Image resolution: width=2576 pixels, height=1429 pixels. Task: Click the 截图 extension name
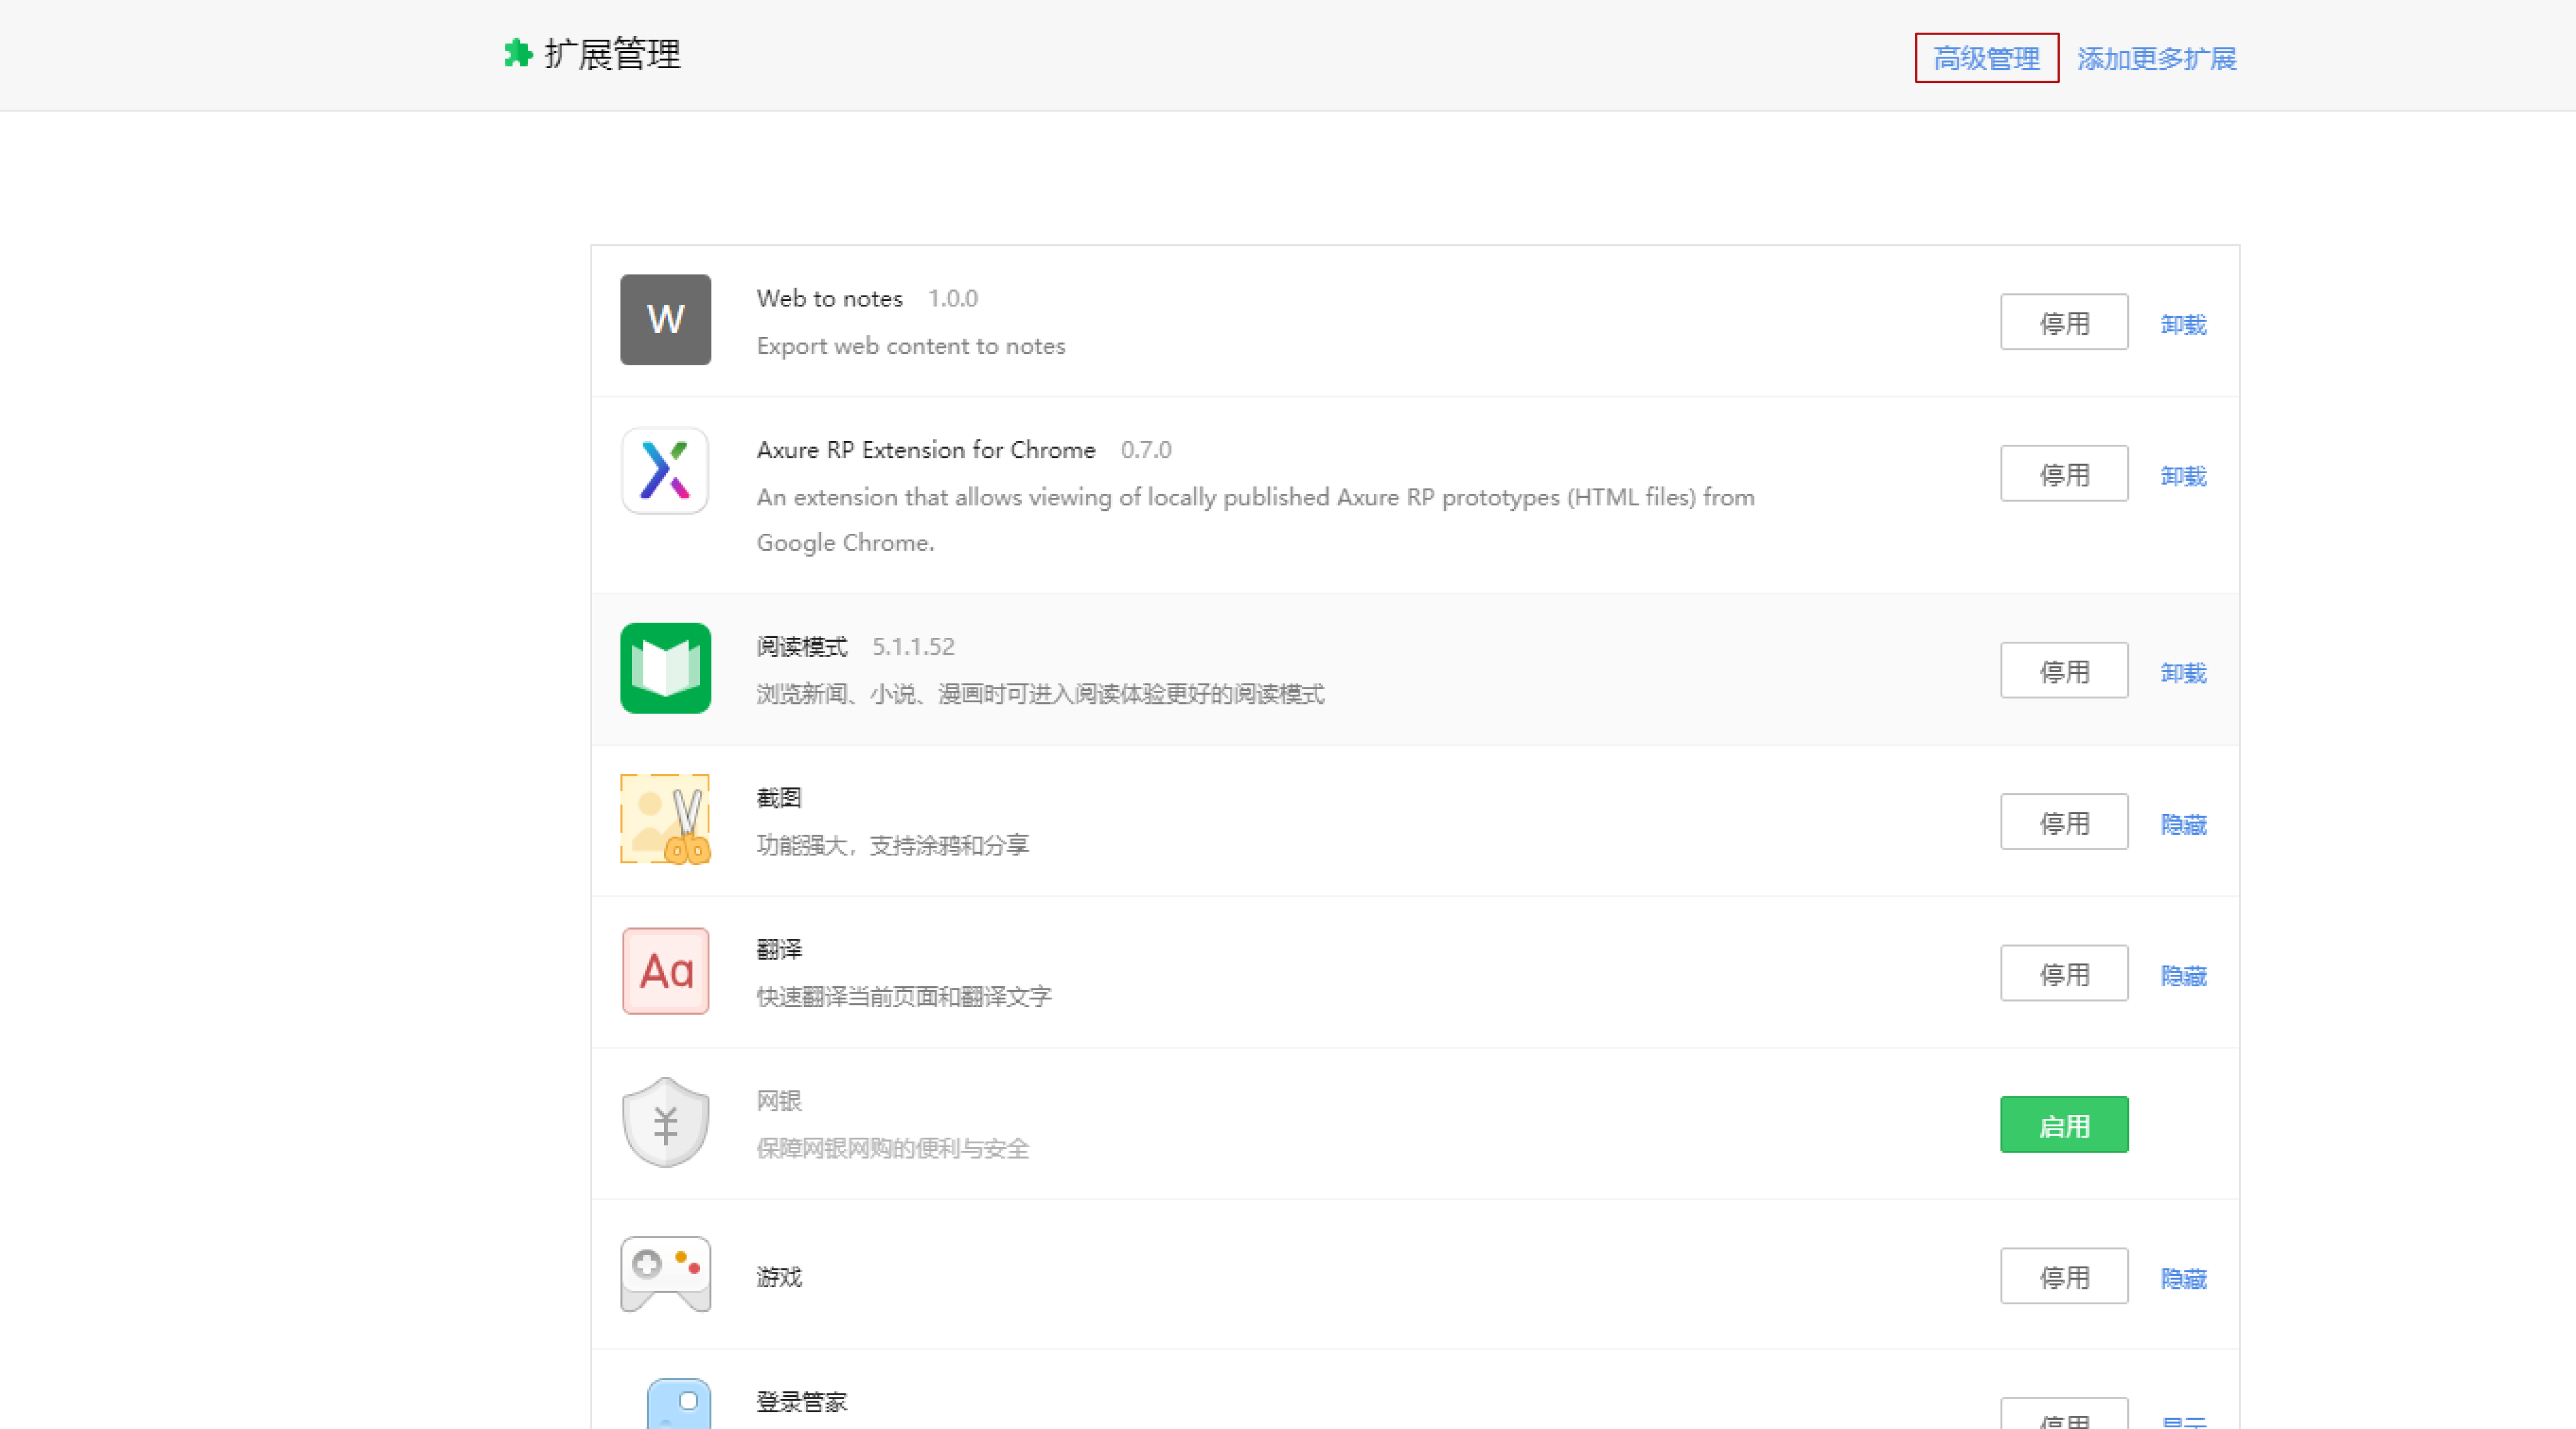click(x=779, y=797)
